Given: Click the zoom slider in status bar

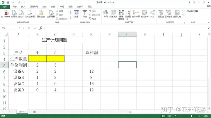Looking at the screenshot, I should click(192, 116).
